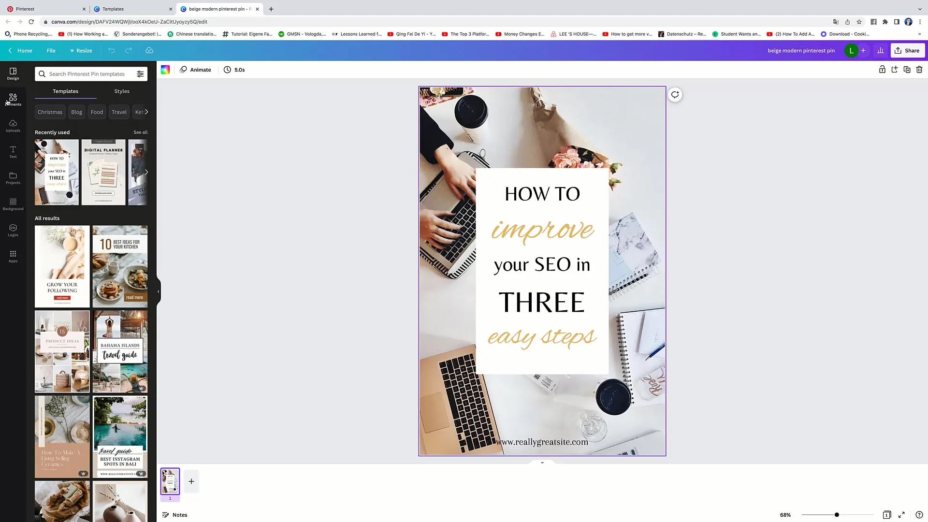Select the Projects panel icon
The height and width of the screenshot is (522, 928).
tap(13, 178)
